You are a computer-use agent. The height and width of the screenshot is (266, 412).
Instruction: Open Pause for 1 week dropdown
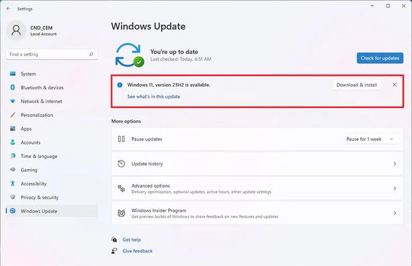pos(370,139)
